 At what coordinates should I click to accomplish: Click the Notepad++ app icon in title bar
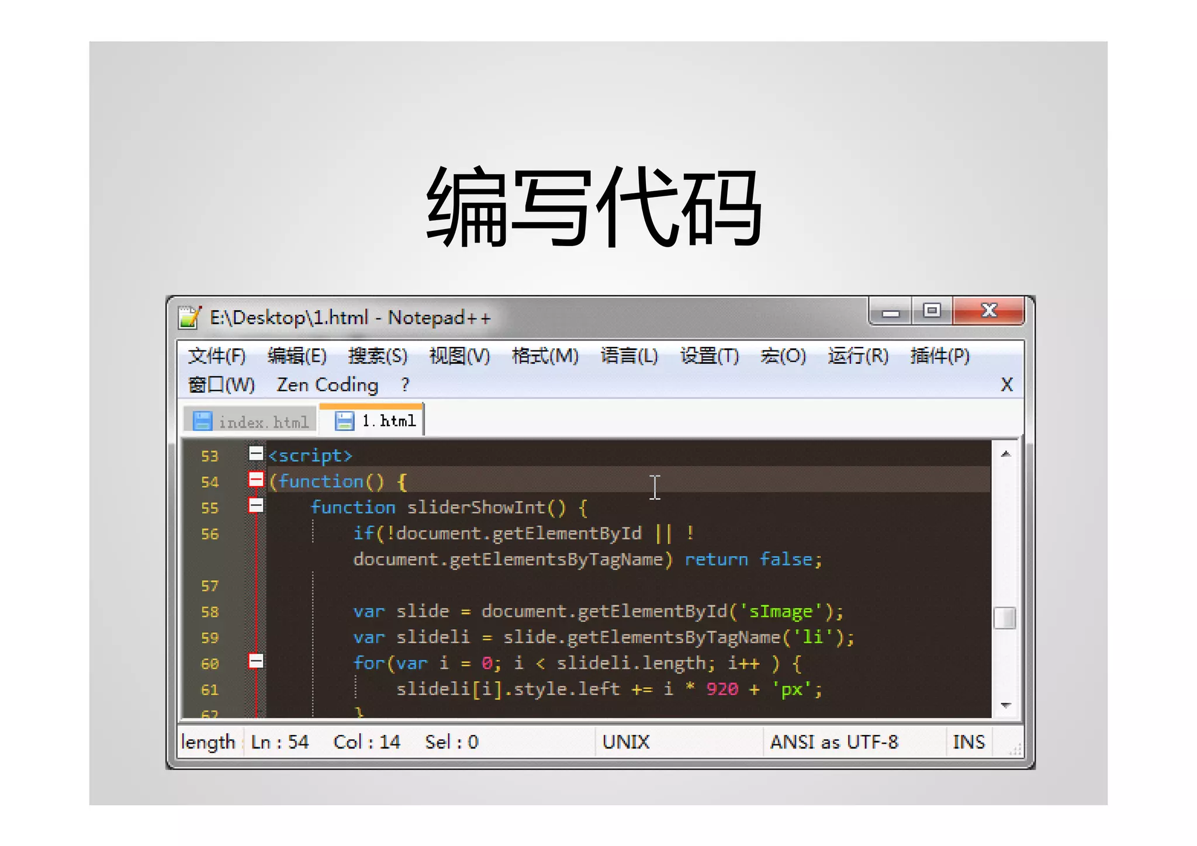[189, 317]
